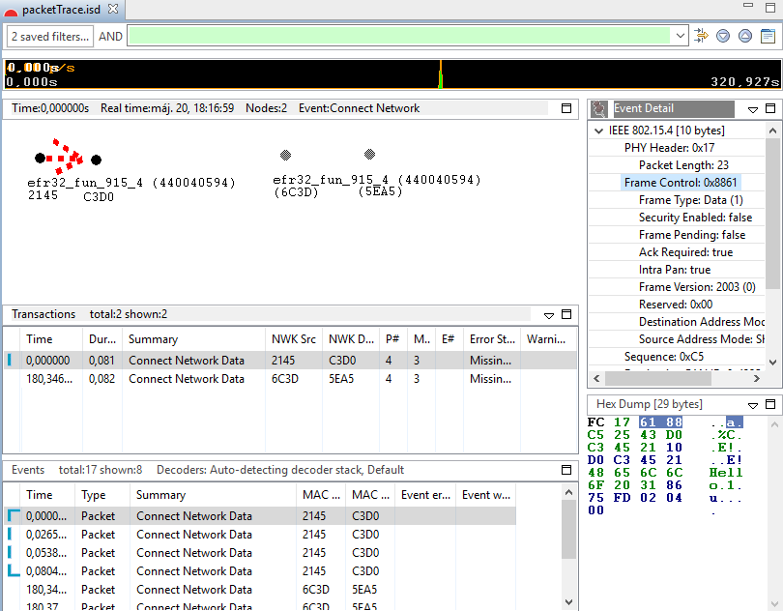Maximize the Events pane
The width and height of the screenshot is (783, 611).
567,470
